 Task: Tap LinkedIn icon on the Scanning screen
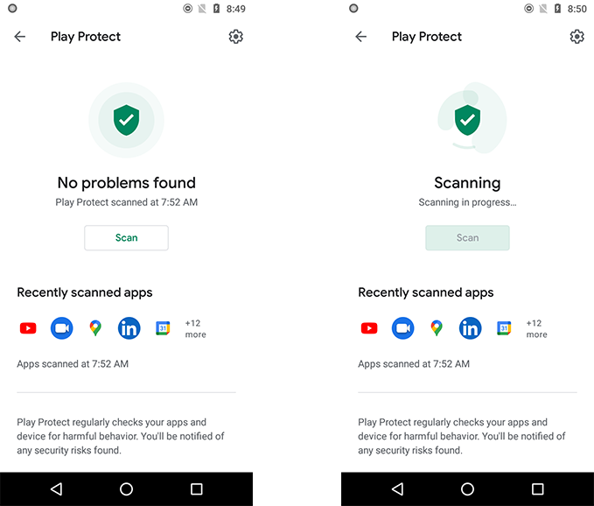click(470, 328)
